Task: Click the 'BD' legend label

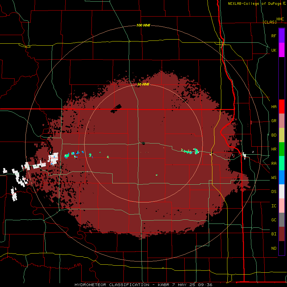Action: point(274,135)
